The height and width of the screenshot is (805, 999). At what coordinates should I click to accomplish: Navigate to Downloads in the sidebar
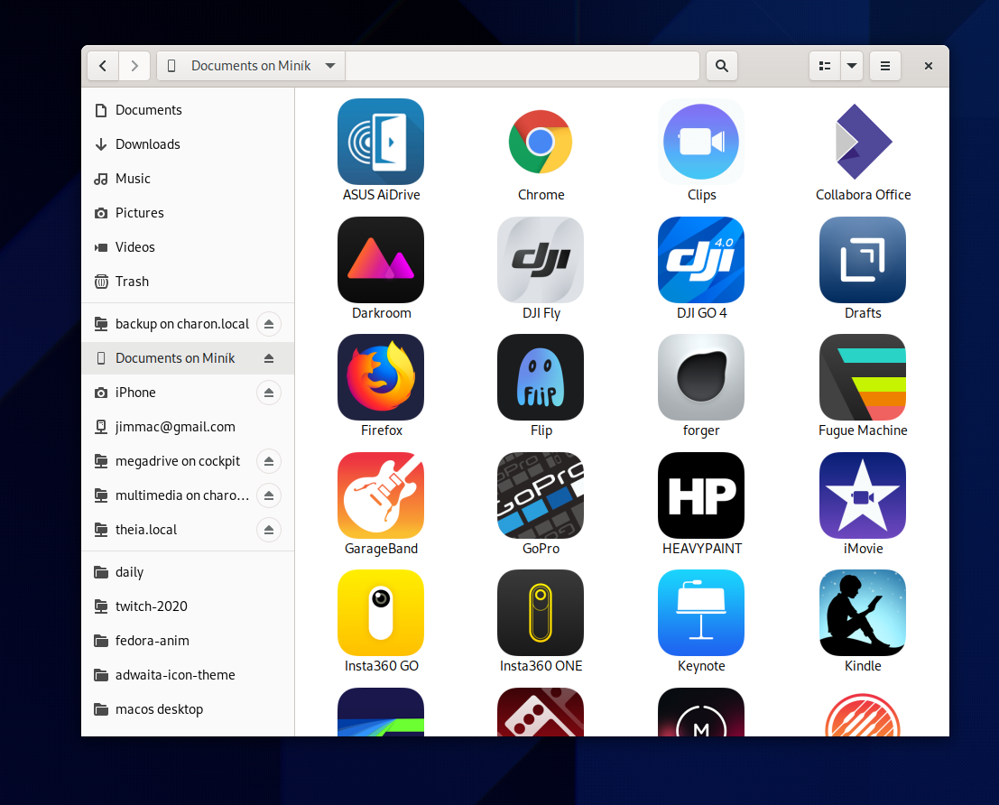[146, 143]
